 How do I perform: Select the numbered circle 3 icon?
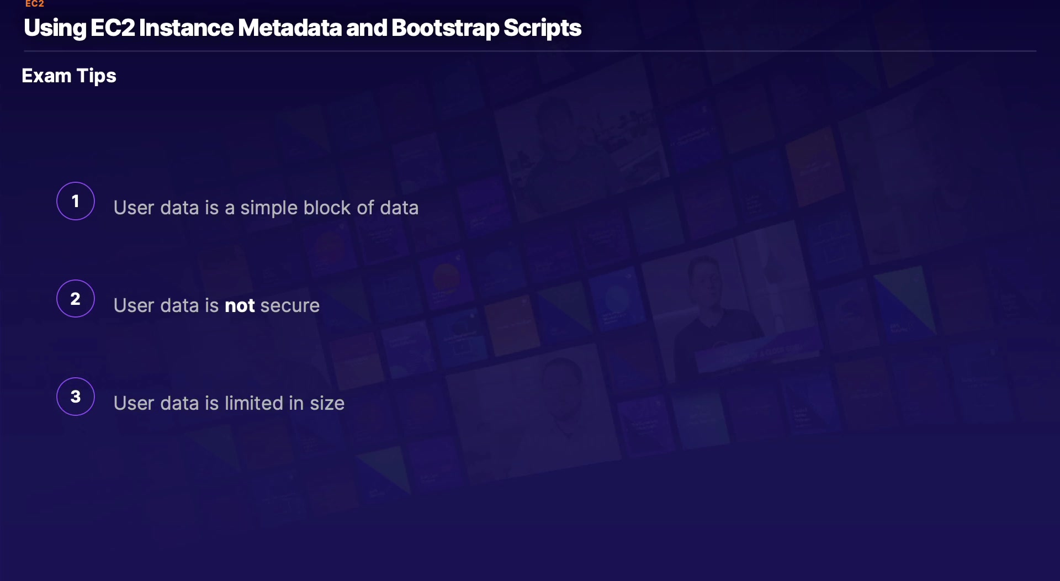[x=76, y=397]
